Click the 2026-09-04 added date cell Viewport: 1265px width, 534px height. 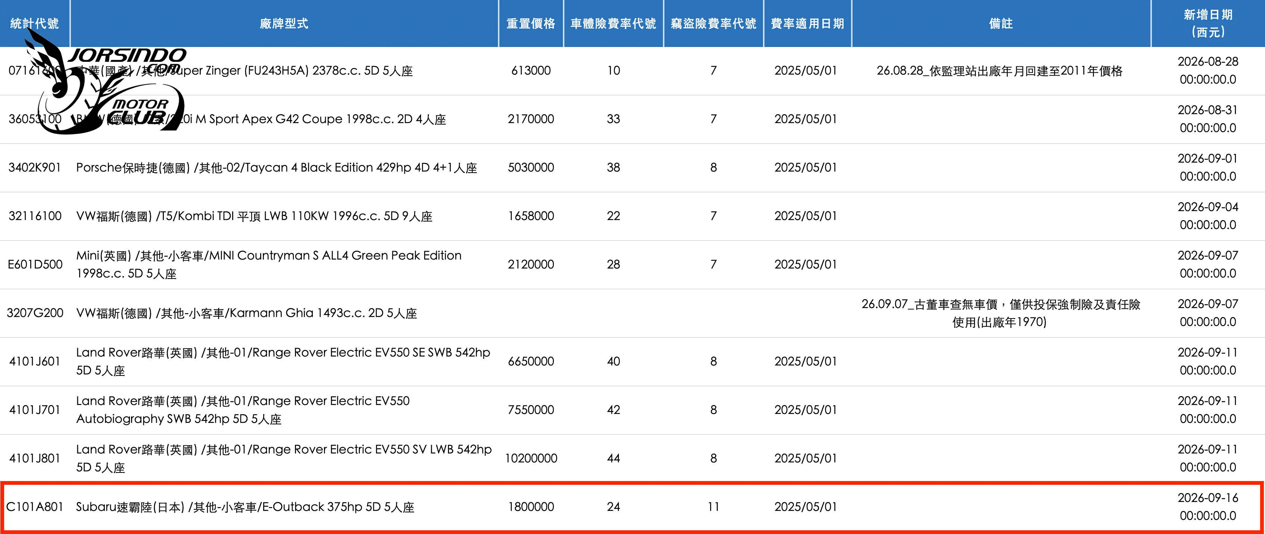[1208, 216]
